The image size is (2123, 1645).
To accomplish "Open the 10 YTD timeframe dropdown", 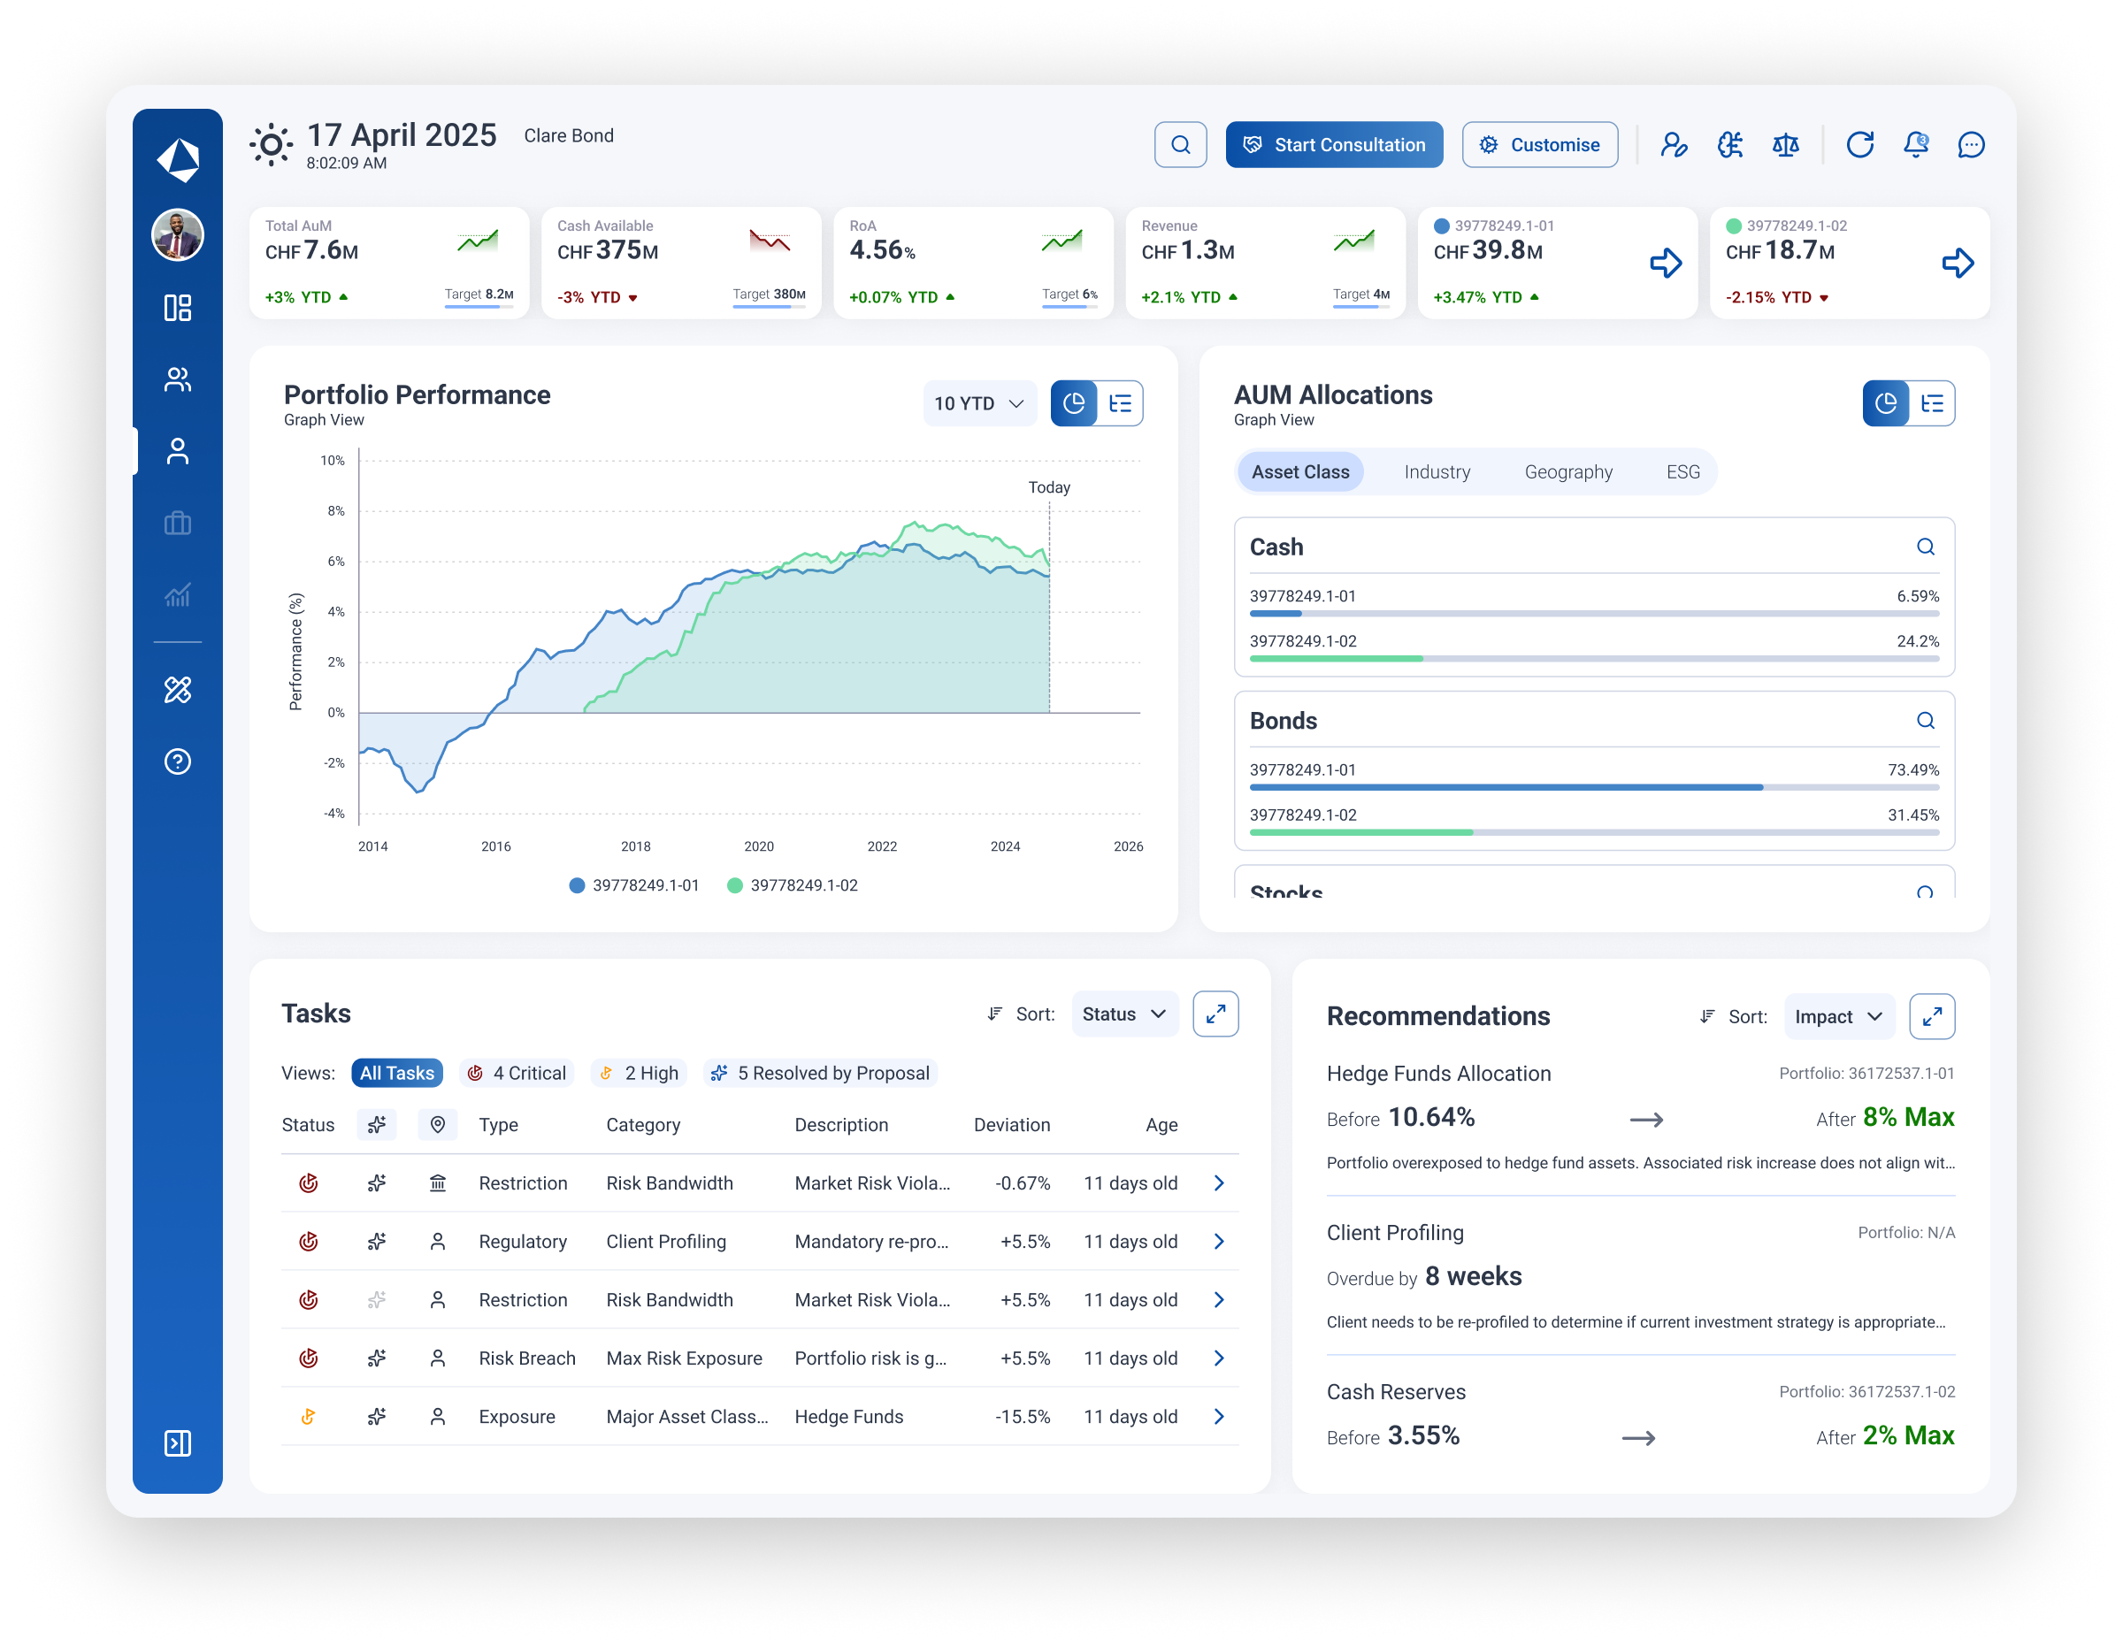I will 980,403.
